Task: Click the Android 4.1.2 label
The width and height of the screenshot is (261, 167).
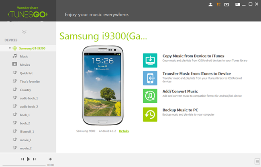Action: click(107, 131)
